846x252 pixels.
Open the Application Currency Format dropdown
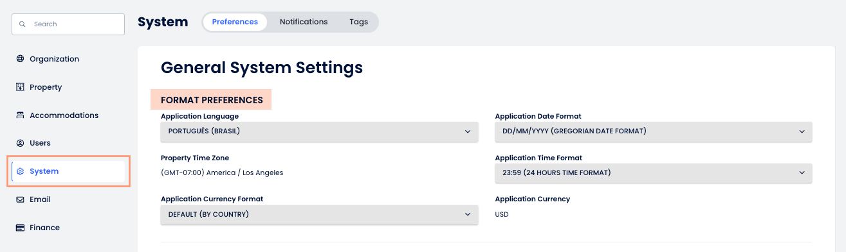(319, 214)
